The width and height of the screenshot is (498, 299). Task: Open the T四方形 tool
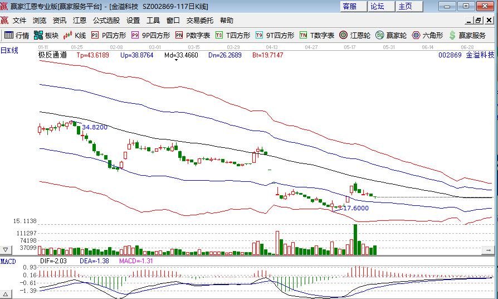pyautogui.click(x=233, y=35)
